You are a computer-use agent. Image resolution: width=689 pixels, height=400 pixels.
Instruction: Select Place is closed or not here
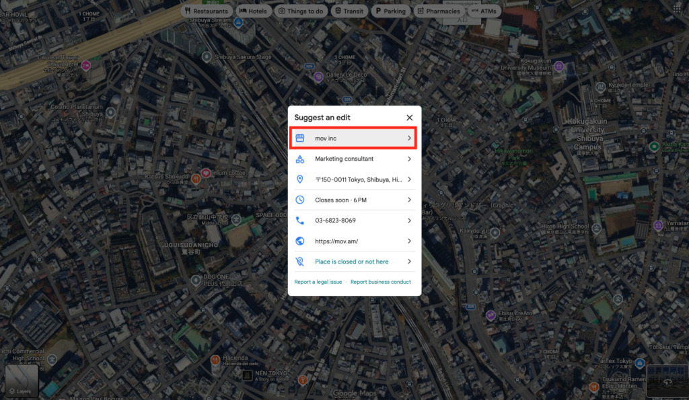351,262
